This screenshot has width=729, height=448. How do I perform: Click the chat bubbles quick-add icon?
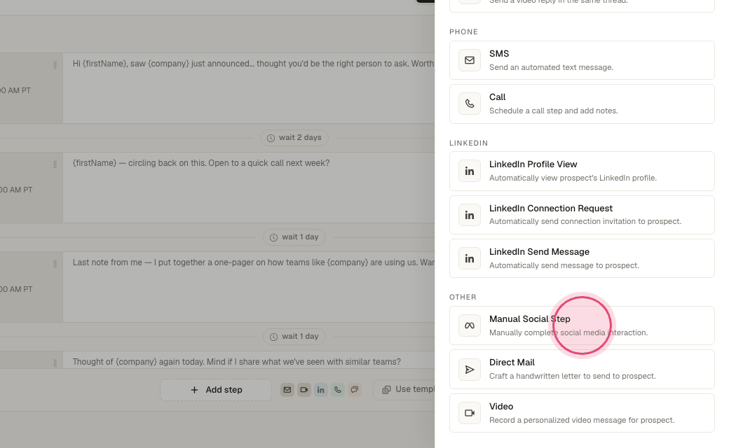click(354, 390)
